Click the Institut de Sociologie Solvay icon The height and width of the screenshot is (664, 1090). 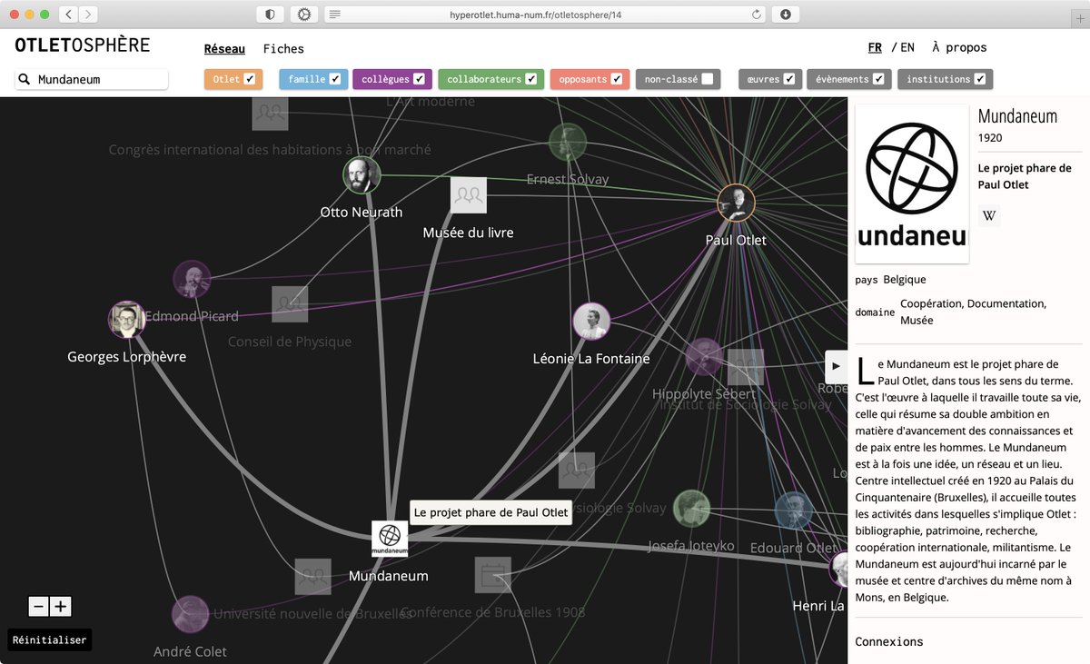[746, 367]
